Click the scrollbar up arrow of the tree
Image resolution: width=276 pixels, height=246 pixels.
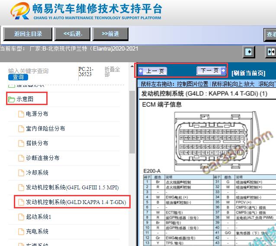pyautogui.click(x=132, y=67)
